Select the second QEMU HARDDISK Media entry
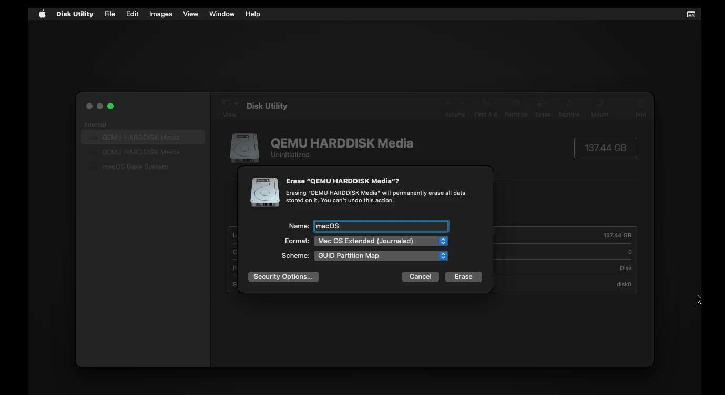The width and height of the screenshot is (725, 395). coord(140,152)
